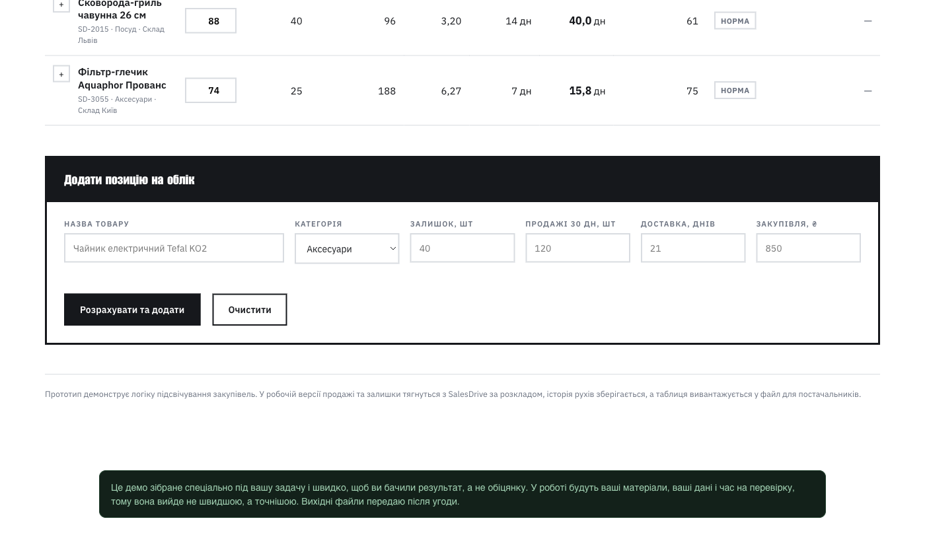Click НОРМА badge in Сковорода-гриль row

coord(735,21)
